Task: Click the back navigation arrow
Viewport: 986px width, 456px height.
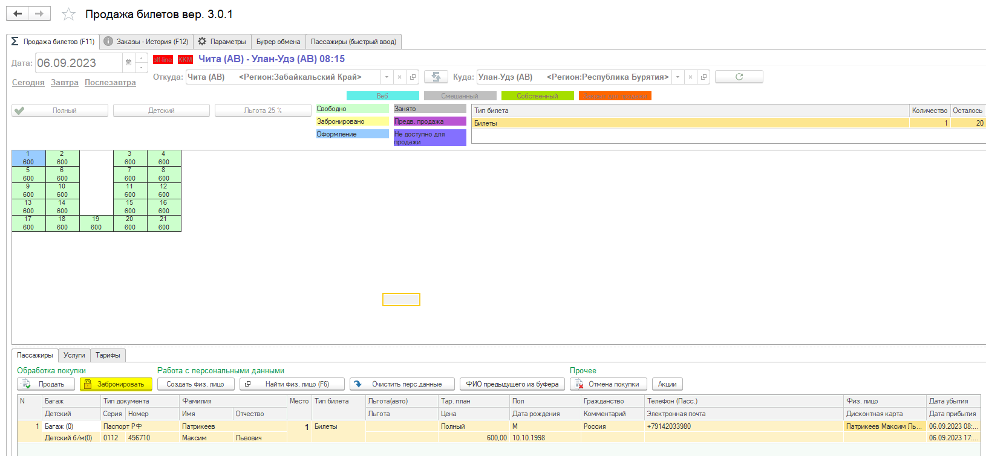Action: point(18,14)
